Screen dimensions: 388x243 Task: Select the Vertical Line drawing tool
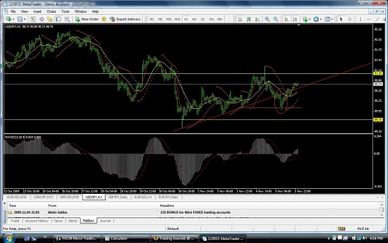[360, 19]
